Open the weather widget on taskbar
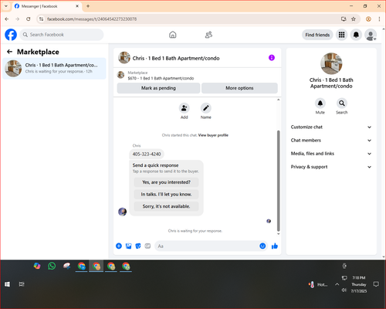386x309 pixels. click(318, 284)
